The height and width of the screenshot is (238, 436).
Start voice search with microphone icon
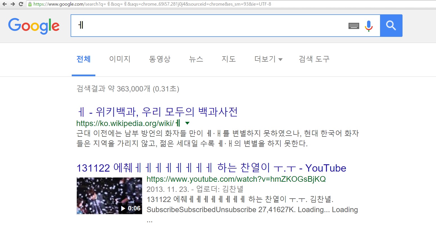click(369, 26)
